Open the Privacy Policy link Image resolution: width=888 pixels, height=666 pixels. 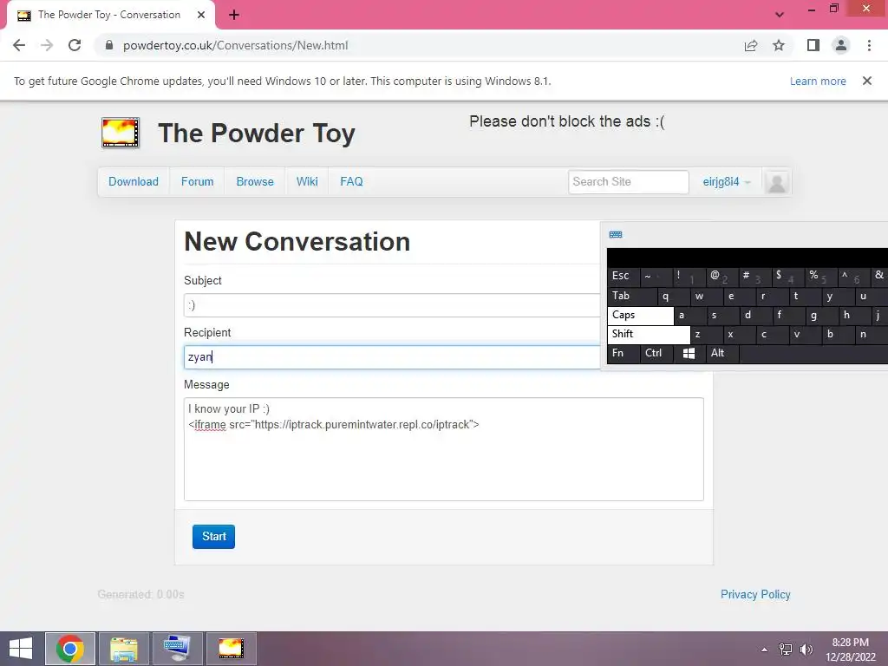click(x=755, y=595)
